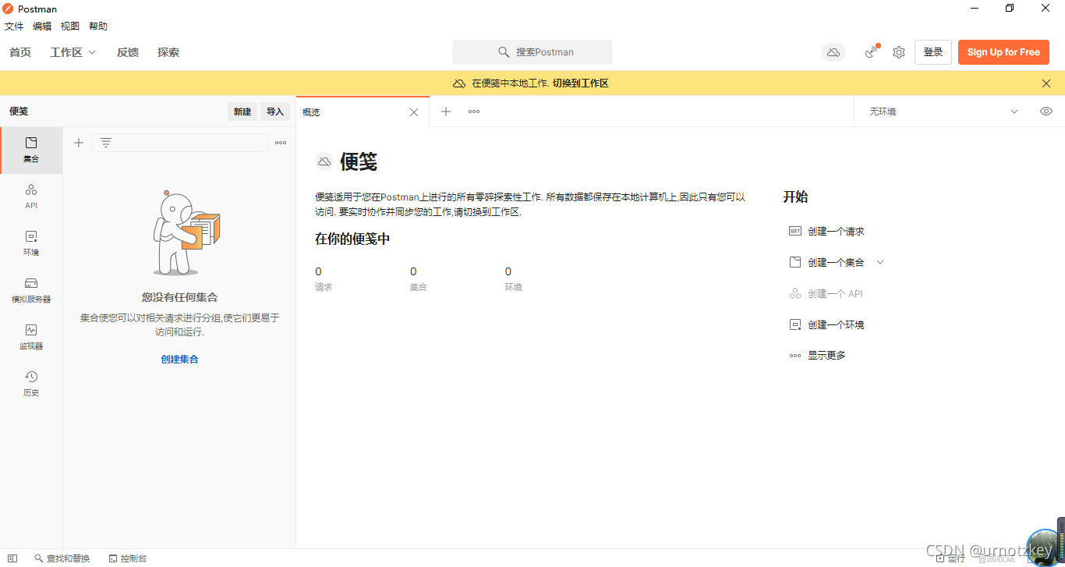Expand the 创建一个集合 chevron options
The image size is (1065, 567).
[x=880, y=262]
